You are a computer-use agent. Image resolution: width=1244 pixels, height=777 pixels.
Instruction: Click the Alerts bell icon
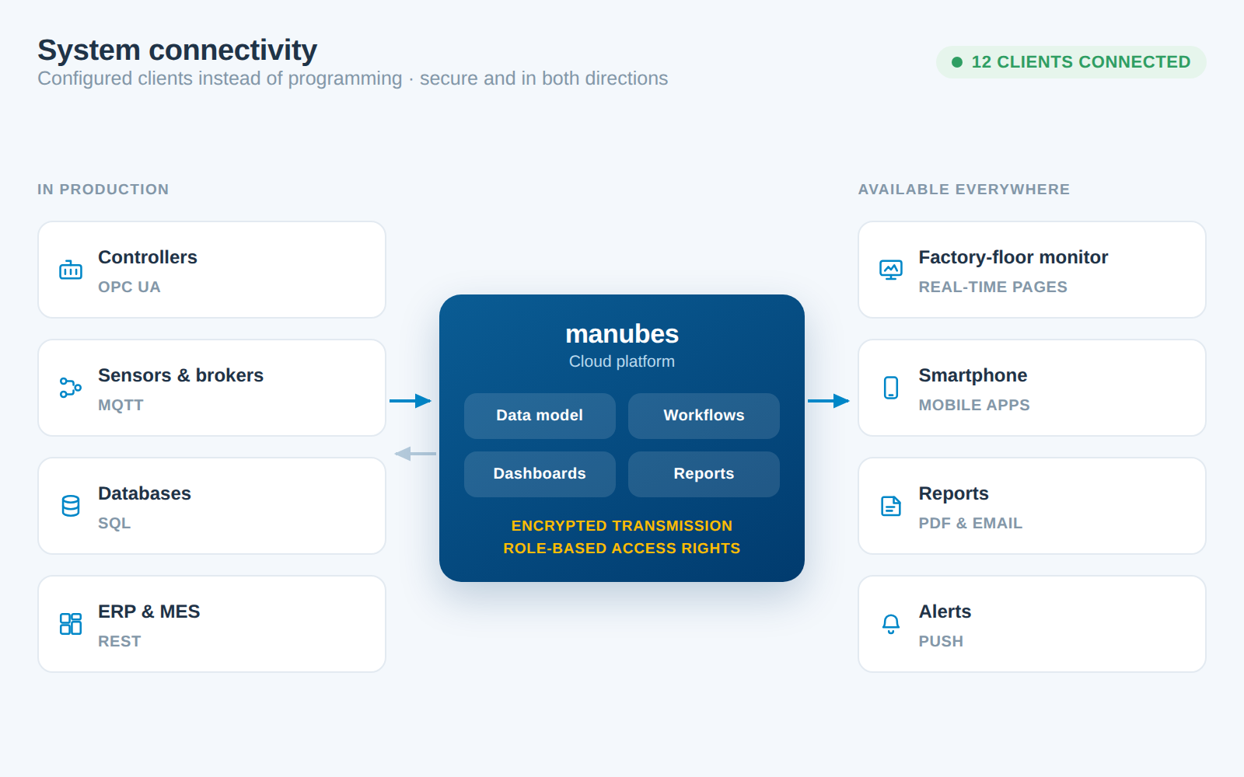891,624
